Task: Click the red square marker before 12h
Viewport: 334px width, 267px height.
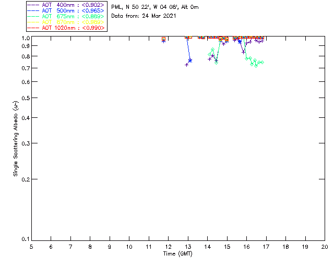Action: pyautogui.click(x=163, y=39)
